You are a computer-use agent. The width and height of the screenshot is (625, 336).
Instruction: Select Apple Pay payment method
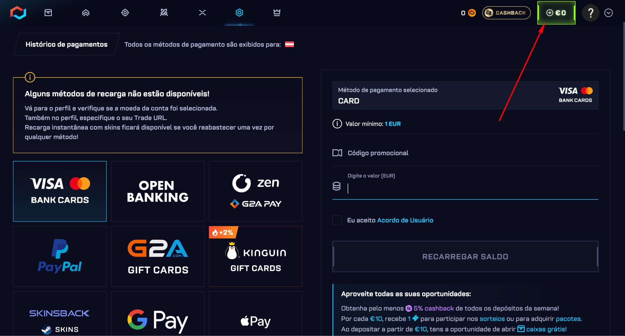[256, 314]
